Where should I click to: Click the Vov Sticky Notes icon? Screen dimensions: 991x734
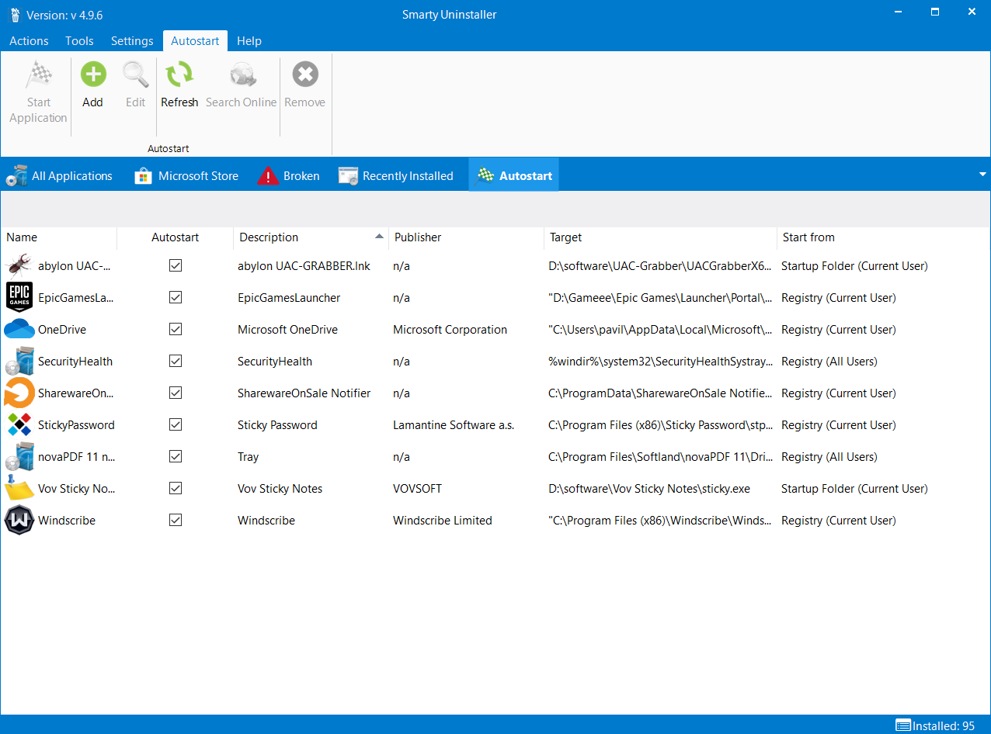pos(19,488)
